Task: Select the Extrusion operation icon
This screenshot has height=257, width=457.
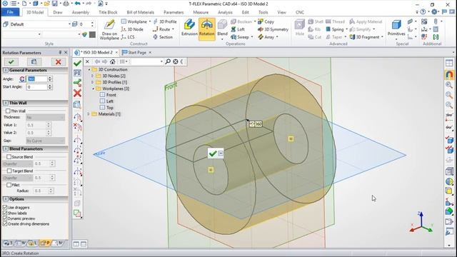Action: tap(189, 28)
